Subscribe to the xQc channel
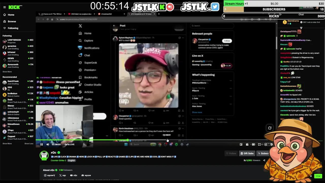This screenshot has width=325, height=183. (x=263, y=153)
